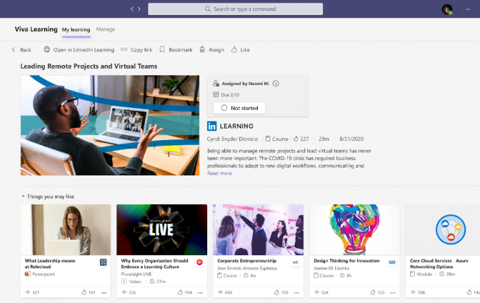480x303 pixels.
Task: Click the Viva Learning app title
Action: pyautogui.click(x=36, y=30)
